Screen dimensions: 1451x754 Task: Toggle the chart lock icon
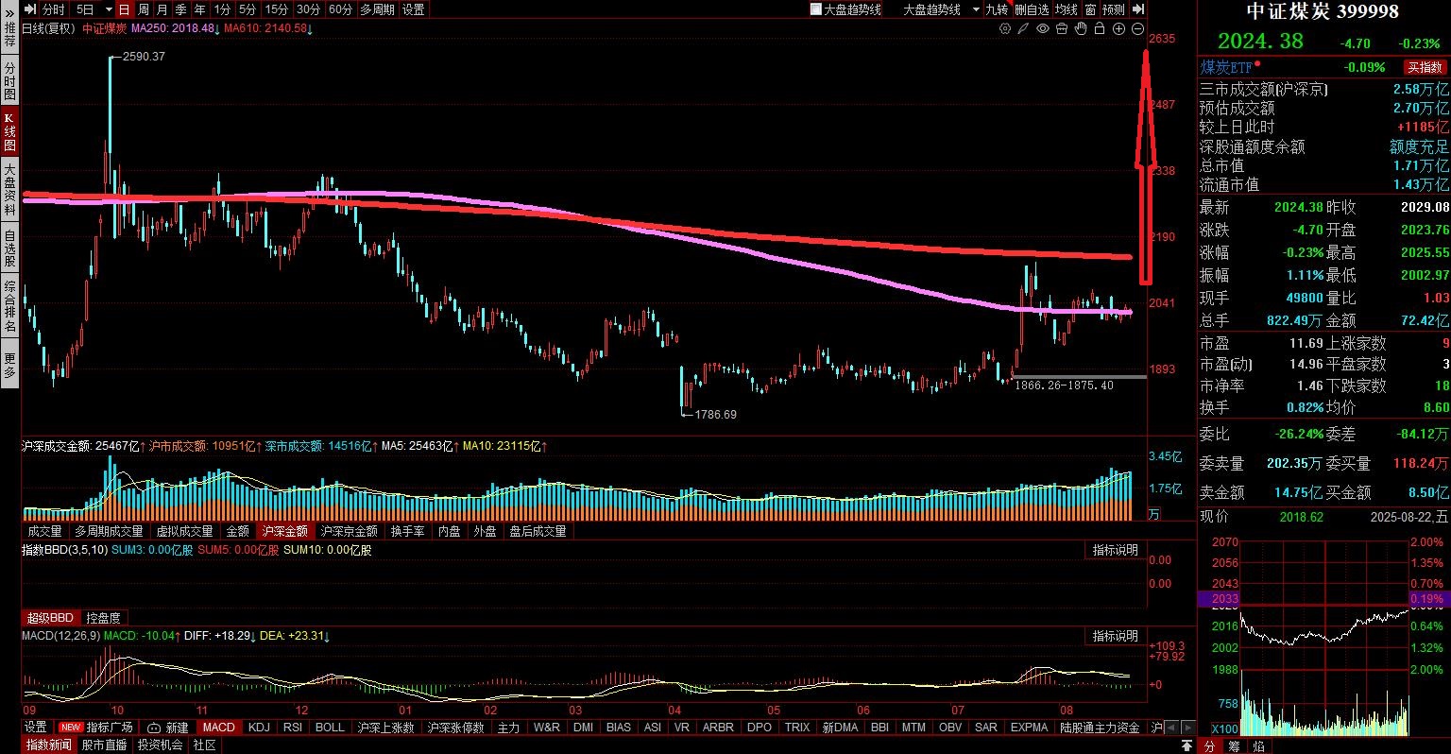(x=1100, y=29)
